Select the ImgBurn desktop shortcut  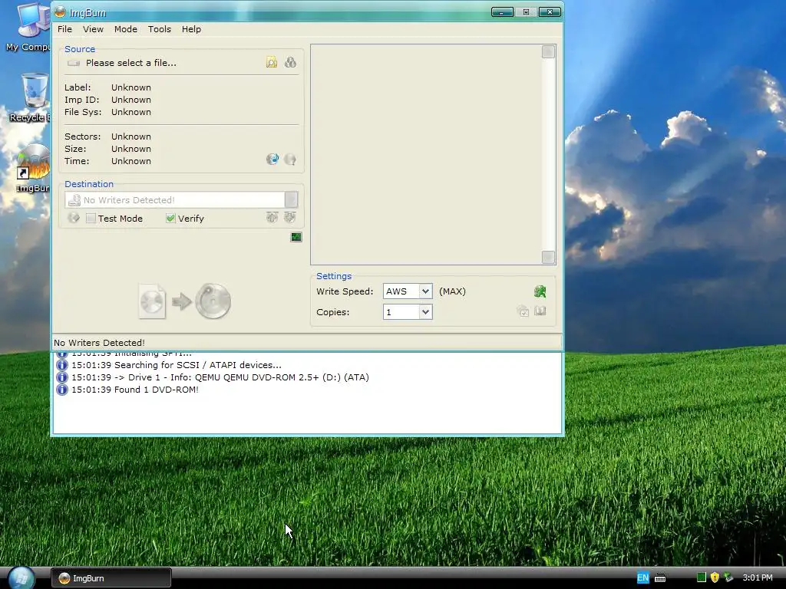(32, 169)
